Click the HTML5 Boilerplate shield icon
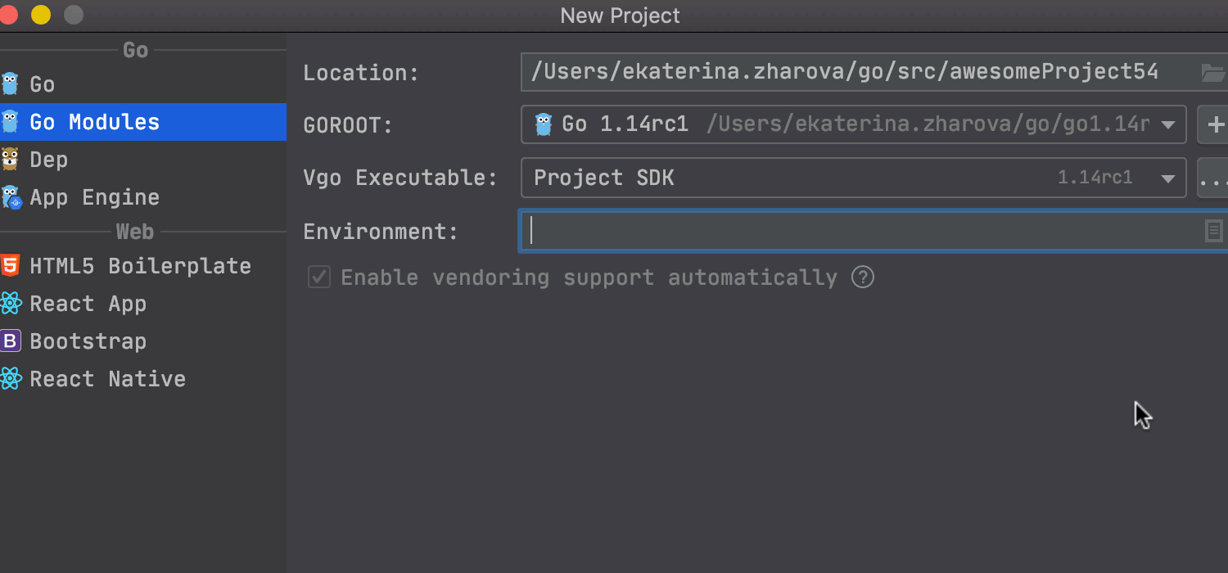 (x=10, y=265)
